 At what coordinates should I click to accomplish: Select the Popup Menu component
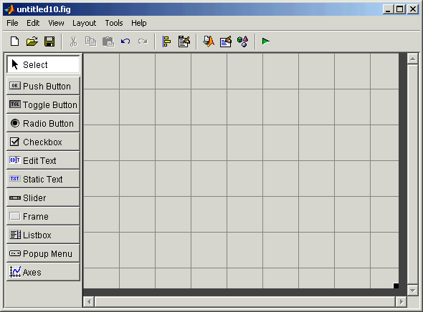[x=43, y=253]
